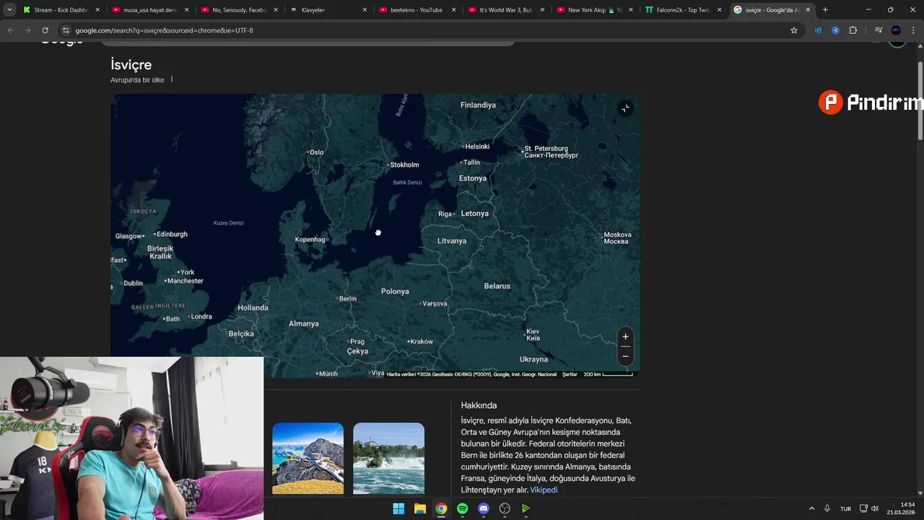Click the Almanya country label on map
Screen dimensions: 924x520
303,324
